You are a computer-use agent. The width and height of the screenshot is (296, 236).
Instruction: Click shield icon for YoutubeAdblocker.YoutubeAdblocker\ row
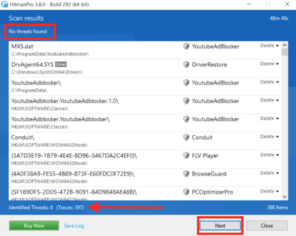tap(186, 119)
